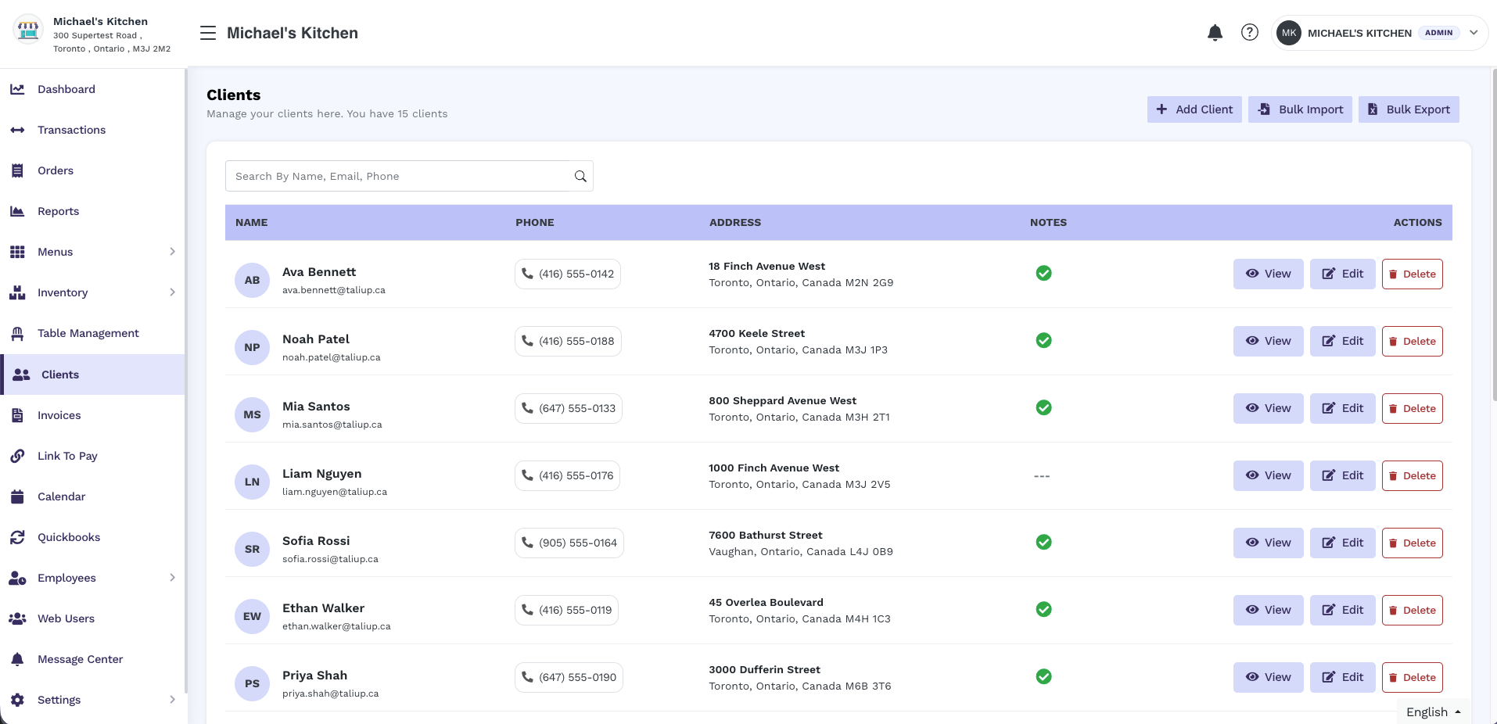The image size is (1497, 724).
Task: Click address 3000 Dufferin Street
Action: point(764,669)
